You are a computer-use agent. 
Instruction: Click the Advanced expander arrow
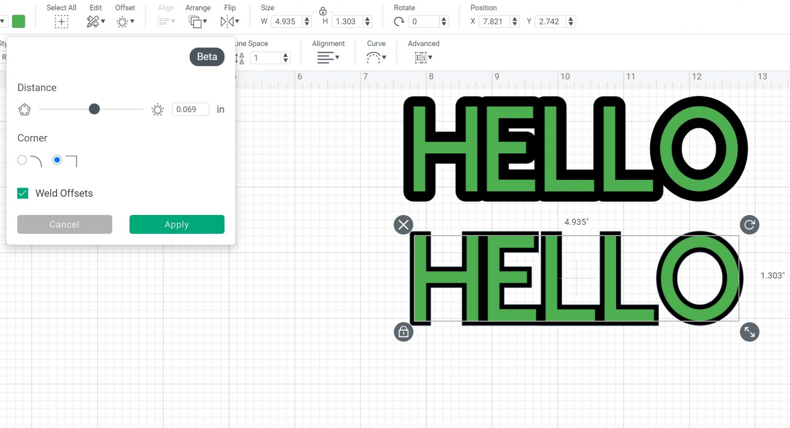pos(430,57)
